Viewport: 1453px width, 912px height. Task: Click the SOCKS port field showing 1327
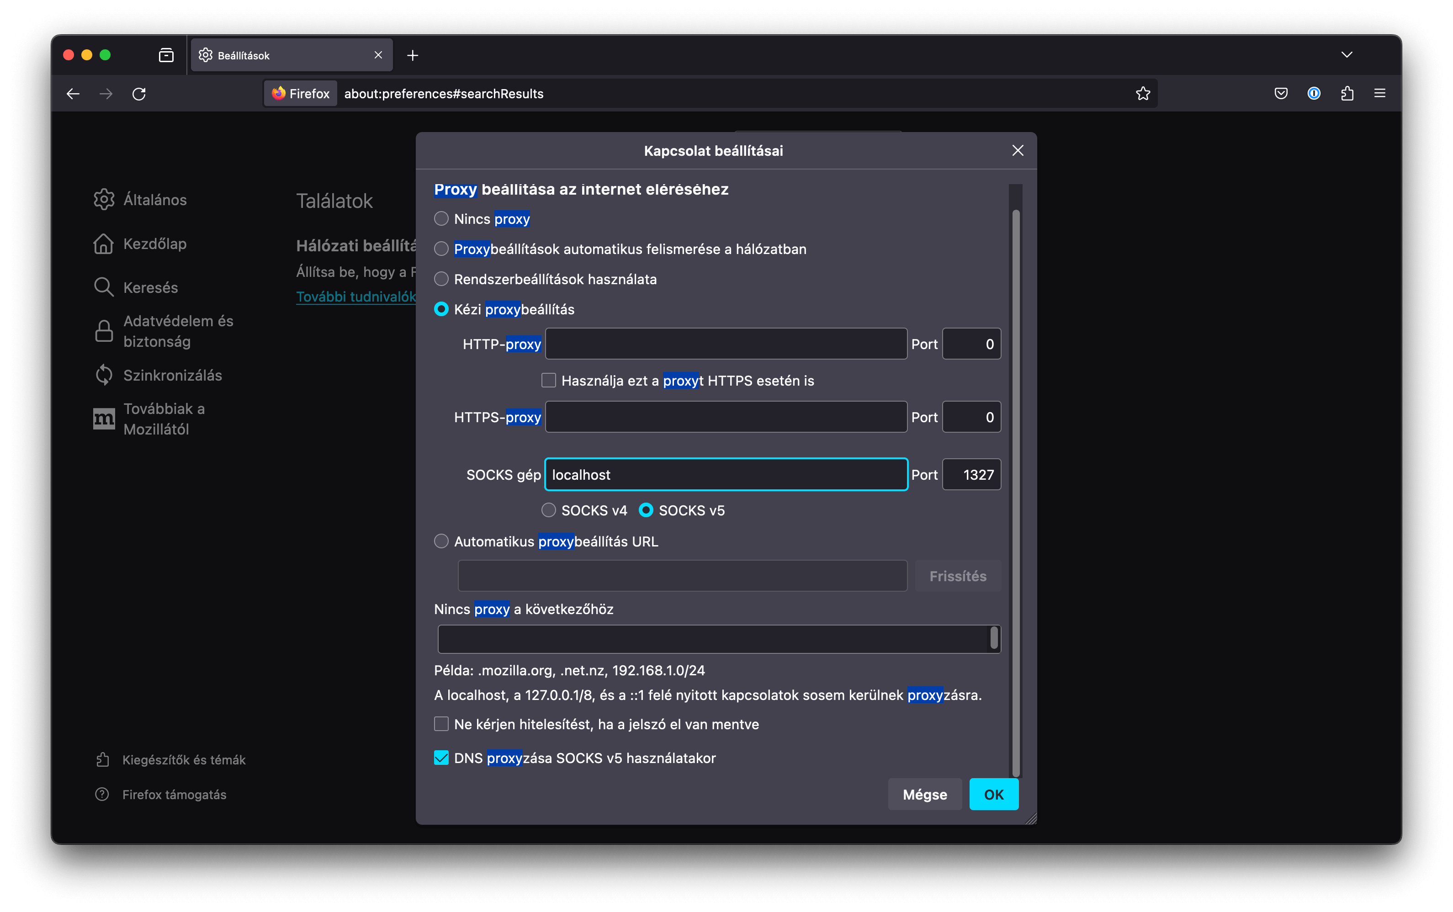click(x=972, y=475)
